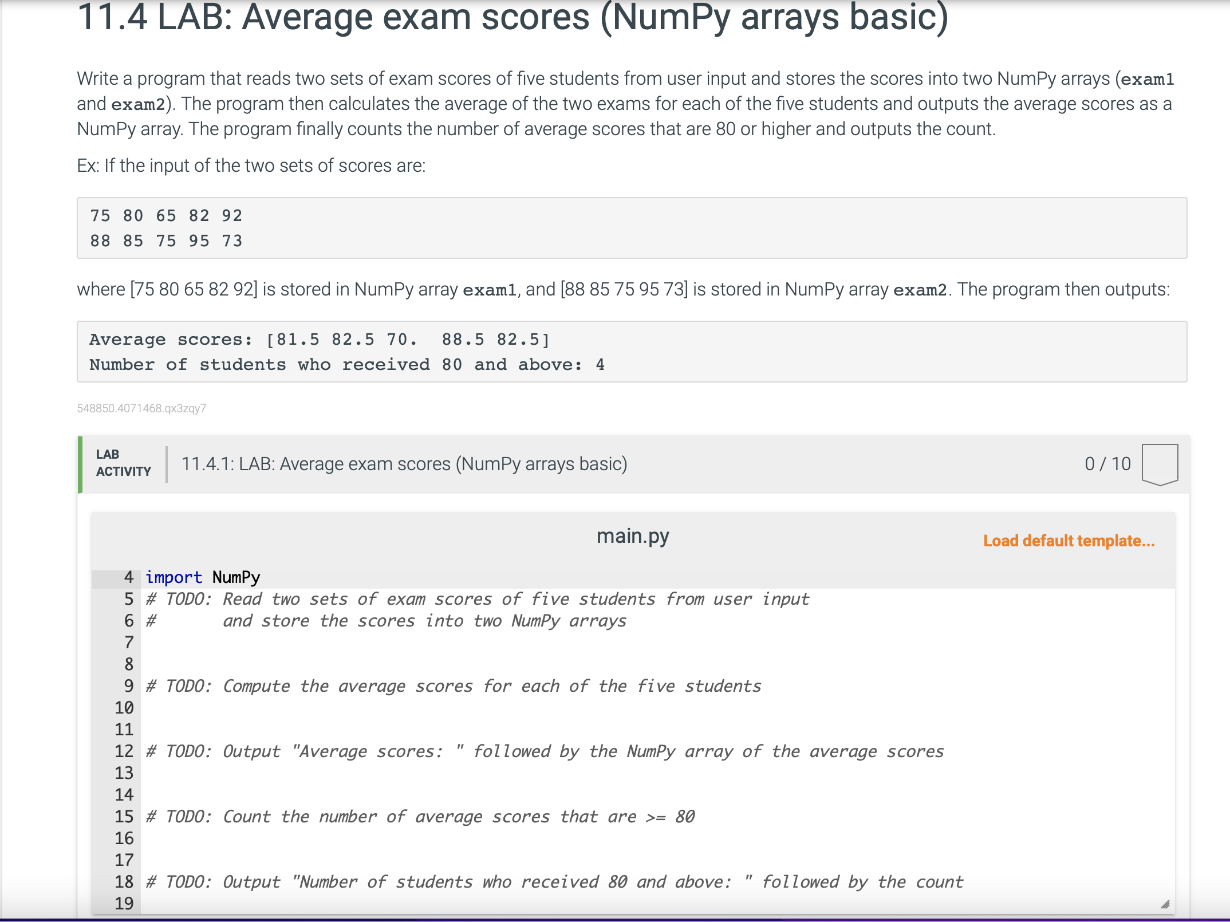
Task: Click the LAB ACTIVITY label
Action: pos(122,463)
